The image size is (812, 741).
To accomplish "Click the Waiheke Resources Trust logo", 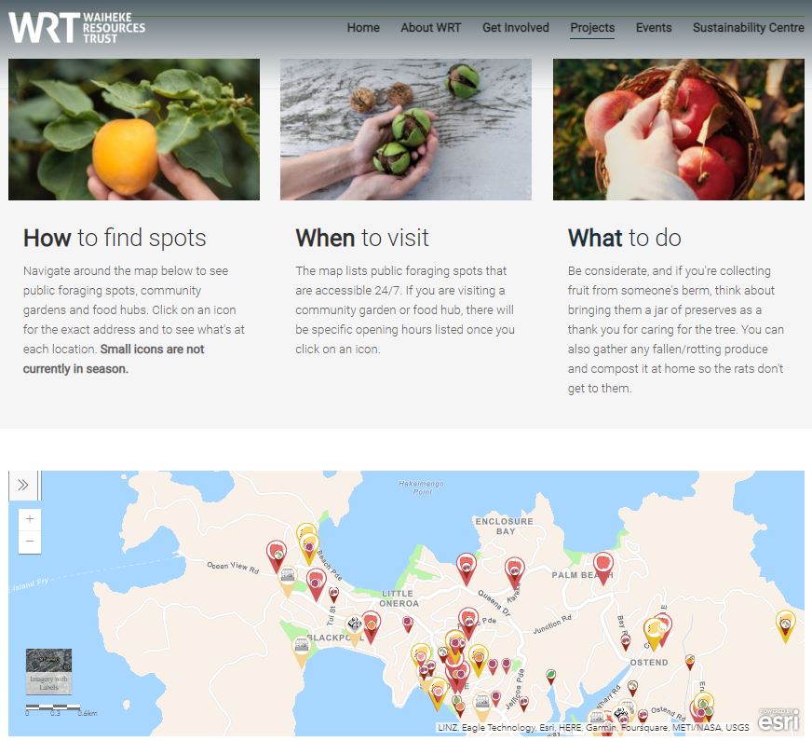I will 76,27.
